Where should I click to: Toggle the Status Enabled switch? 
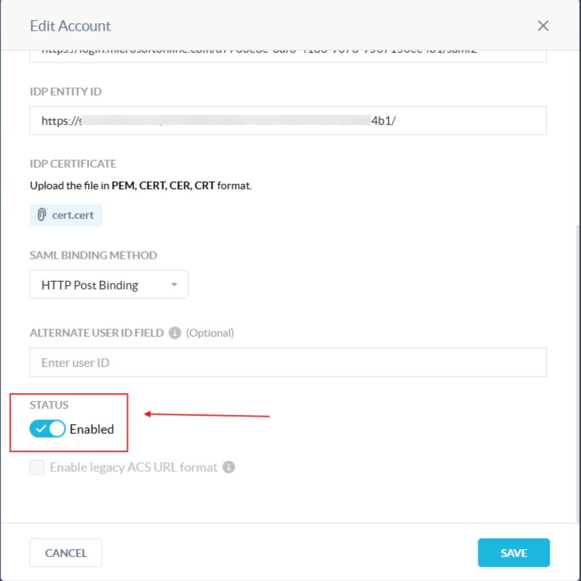click(48, 429)
